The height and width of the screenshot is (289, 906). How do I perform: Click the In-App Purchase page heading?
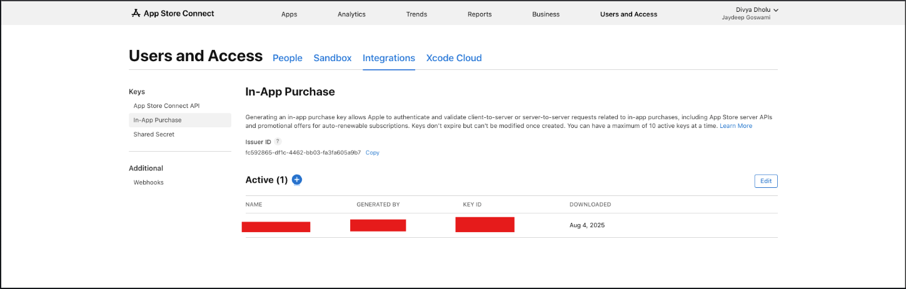[x=290, y=92]
